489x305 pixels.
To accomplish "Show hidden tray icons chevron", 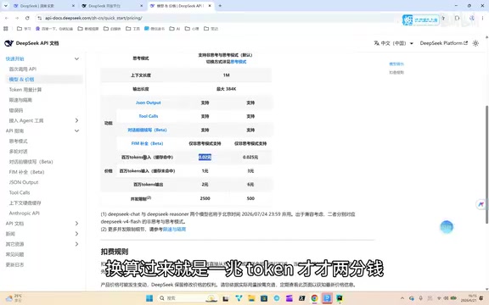I will pyautogui.click(x=402, y=298).
